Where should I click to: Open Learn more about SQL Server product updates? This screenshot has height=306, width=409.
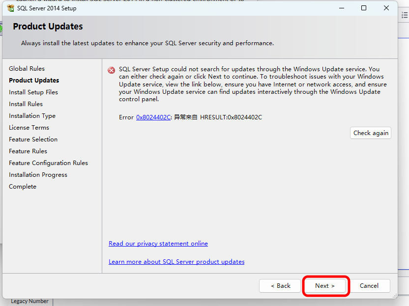click(176, 262)
